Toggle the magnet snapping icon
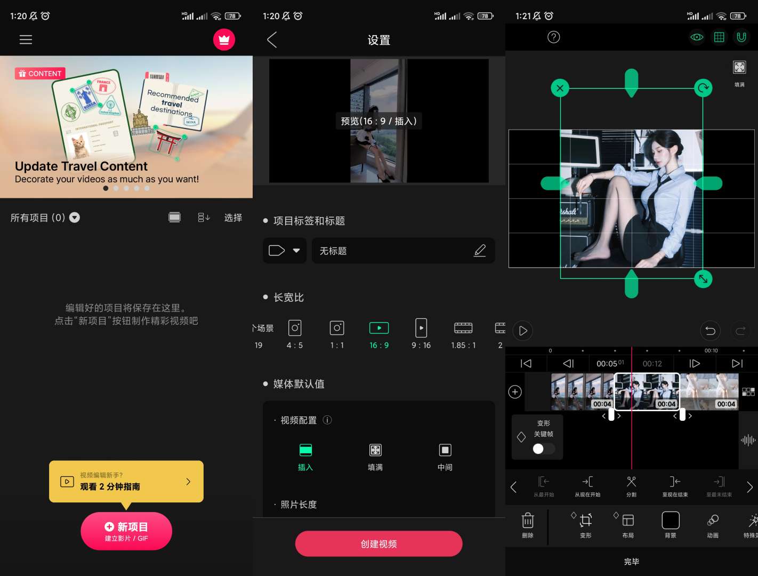This screenshot has width=758, height=576. coord(741,37)
